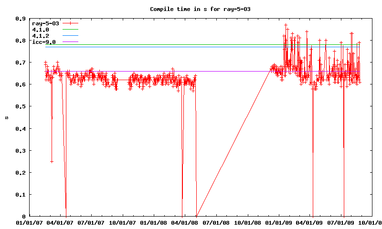
Task: Select the 04/01/07 date on the x-axis
Action: coord(60,223)
